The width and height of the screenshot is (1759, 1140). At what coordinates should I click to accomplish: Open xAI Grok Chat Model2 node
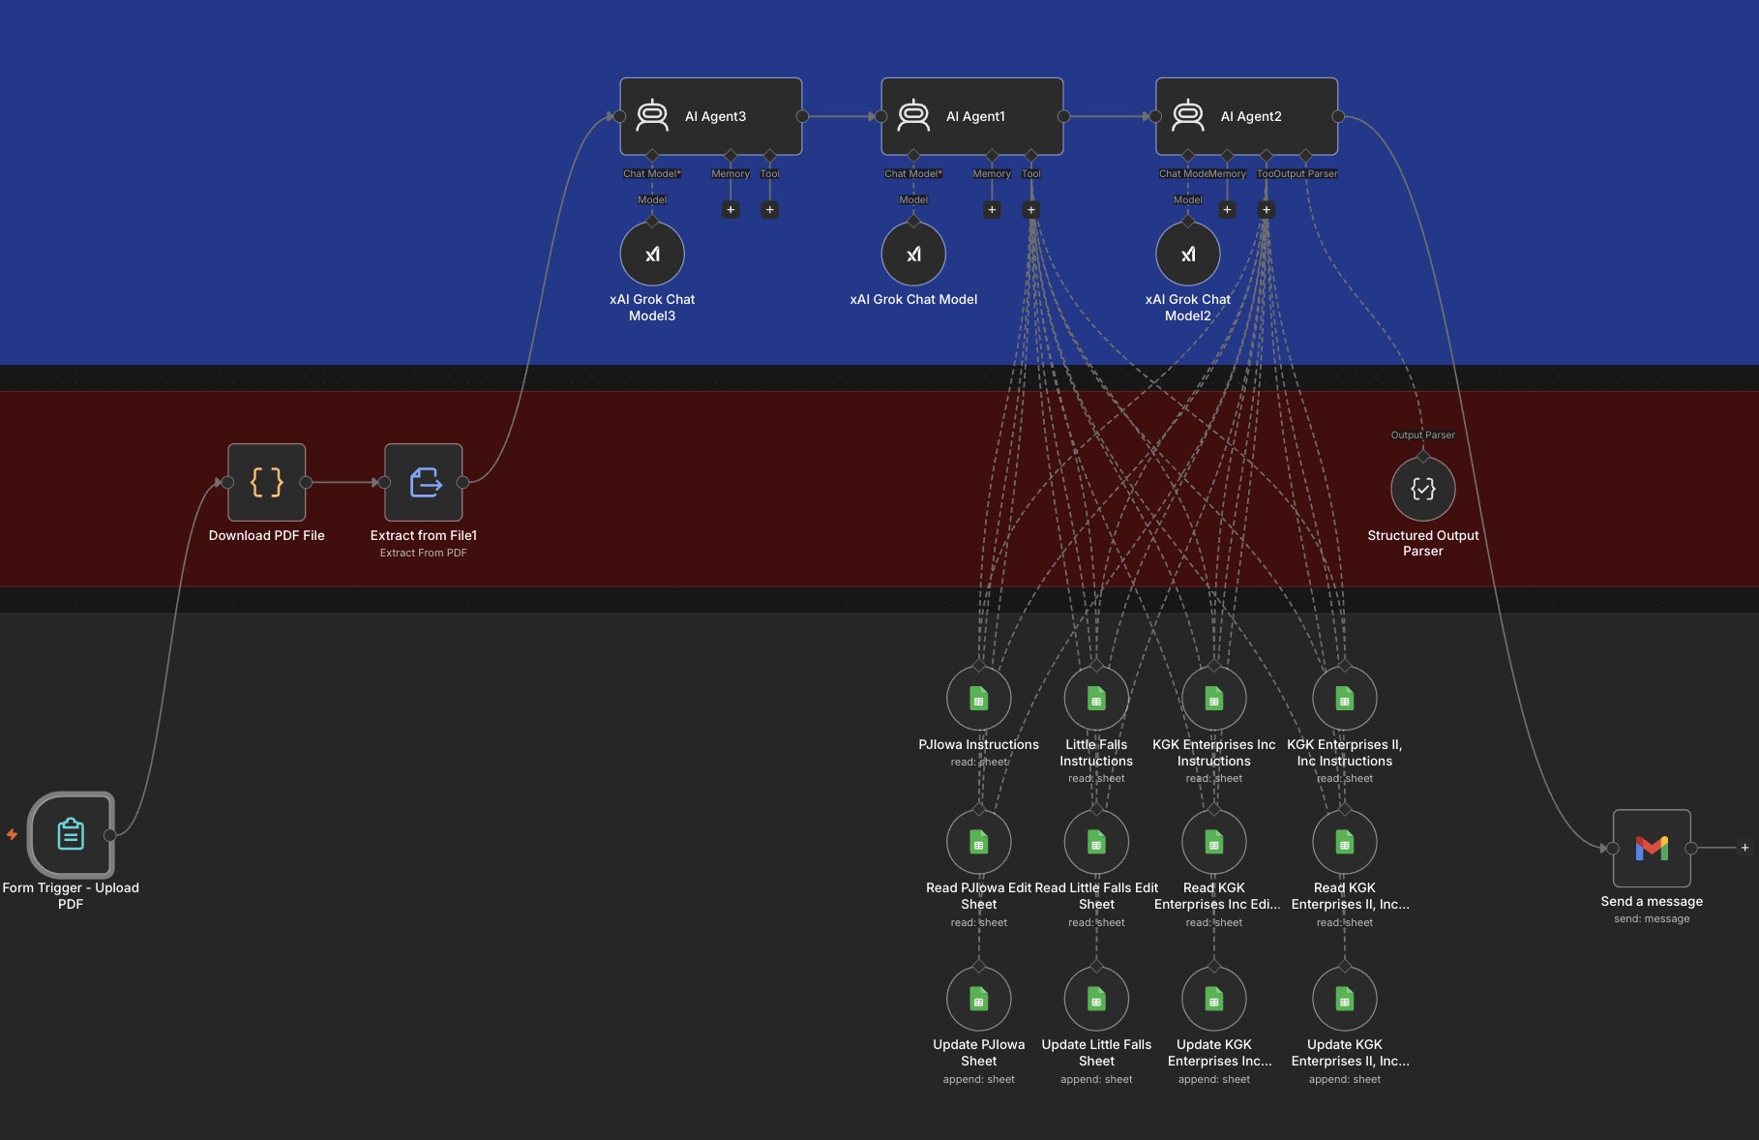[1188, 254]
